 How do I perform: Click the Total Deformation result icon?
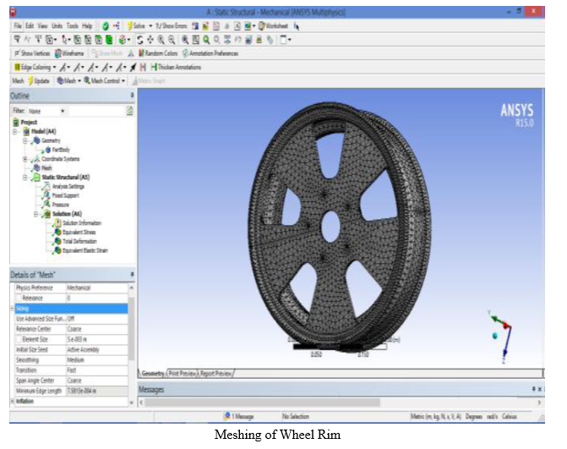tap(57, 241)
